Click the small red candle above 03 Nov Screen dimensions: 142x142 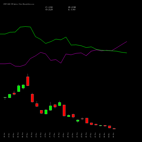pyautogui.click(x=14, y=94)
